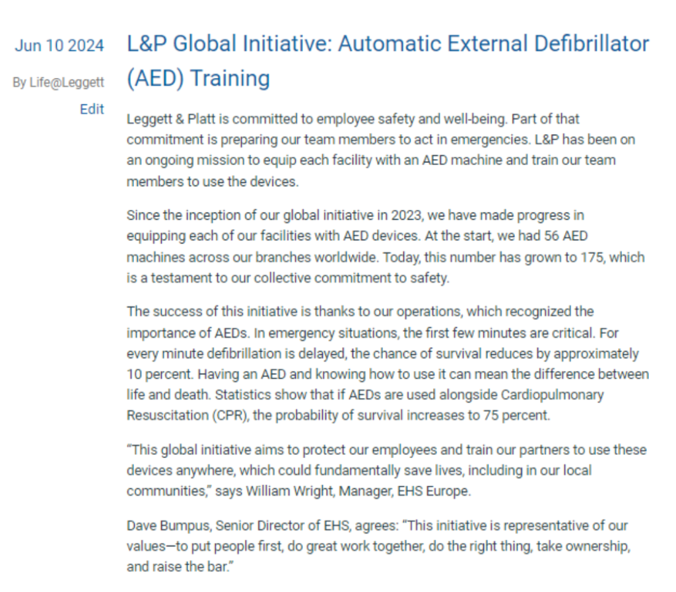Select the By Life@Leggett author byline
The height and width of the screenshot is (592, 676).
tap(58, 82)
